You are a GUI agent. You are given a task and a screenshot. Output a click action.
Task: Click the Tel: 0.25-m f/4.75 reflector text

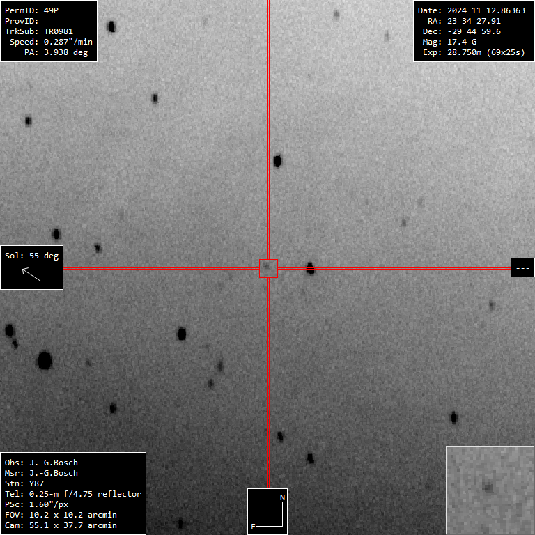click(x=73, y=494)
